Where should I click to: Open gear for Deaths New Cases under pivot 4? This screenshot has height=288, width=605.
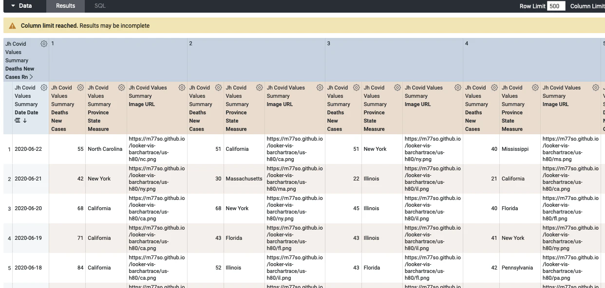(494, 88)
